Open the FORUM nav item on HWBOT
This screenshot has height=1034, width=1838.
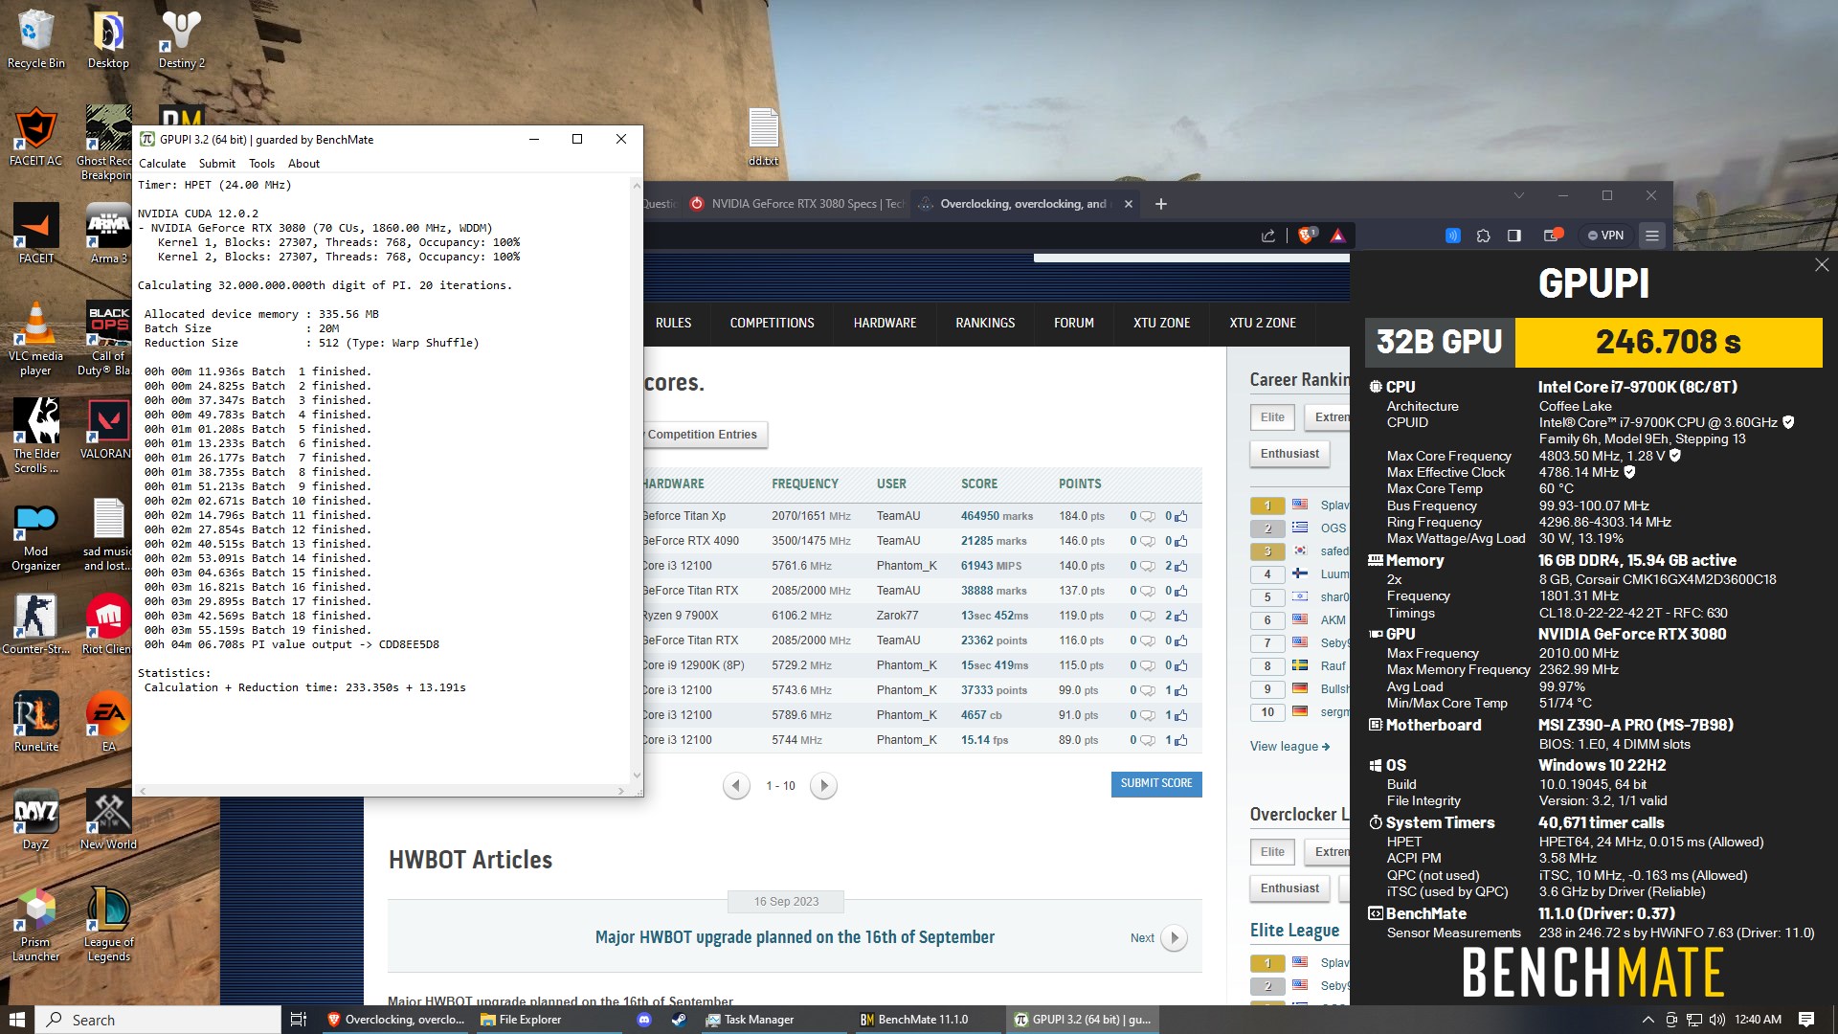(1073, 323)
